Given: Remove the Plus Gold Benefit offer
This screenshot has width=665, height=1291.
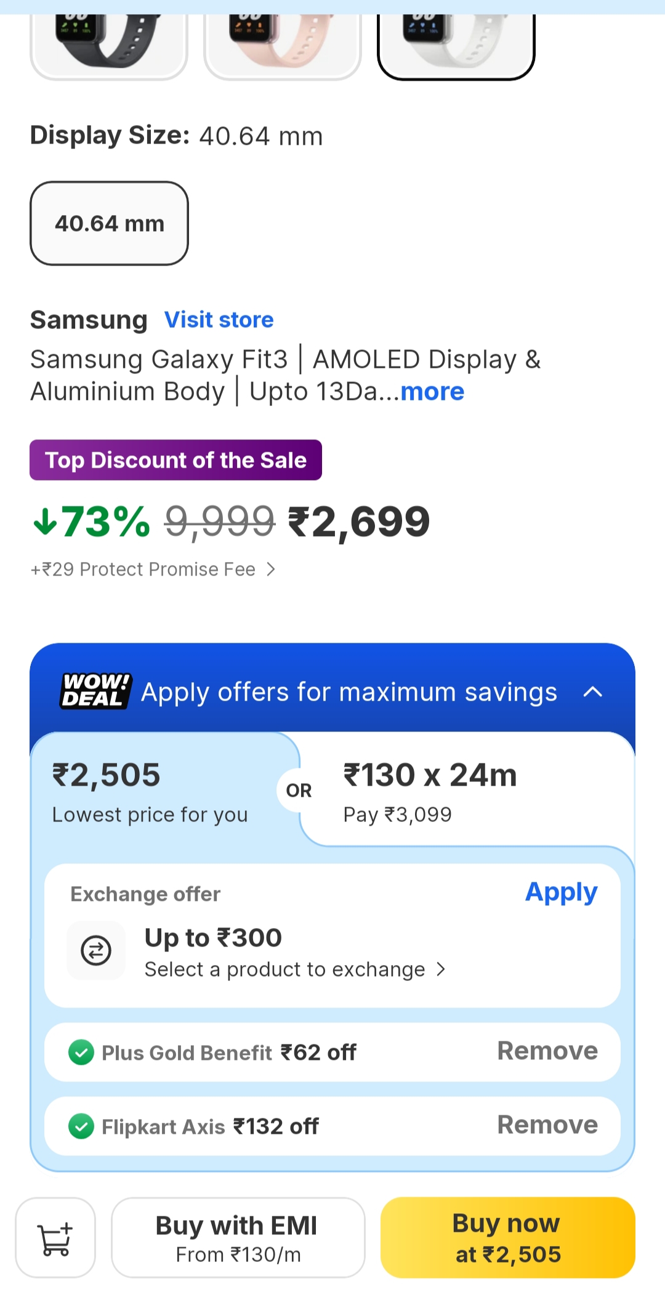Looking at the screenshot, I should (547, 1051).
